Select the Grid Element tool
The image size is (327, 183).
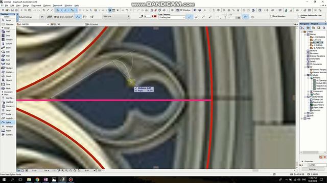8,98
